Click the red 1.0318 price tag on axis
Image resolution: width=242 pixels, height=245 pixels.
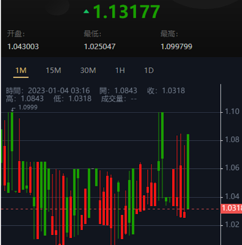point(231,209)
